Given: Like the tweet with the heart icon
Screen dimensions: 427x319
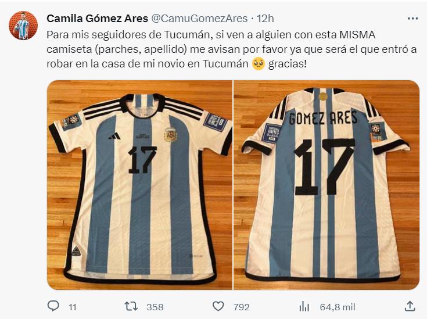Looking at the screenshot, I should pos(218,306).
